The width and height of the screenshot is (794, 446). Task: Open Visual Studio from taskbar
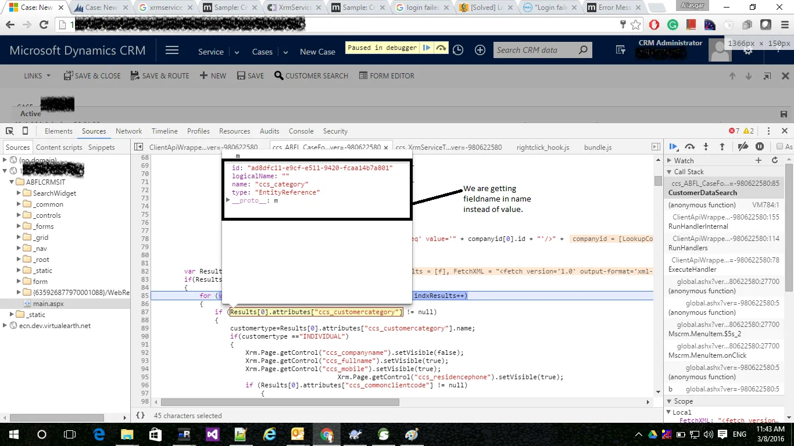click(x=212, y=434)
